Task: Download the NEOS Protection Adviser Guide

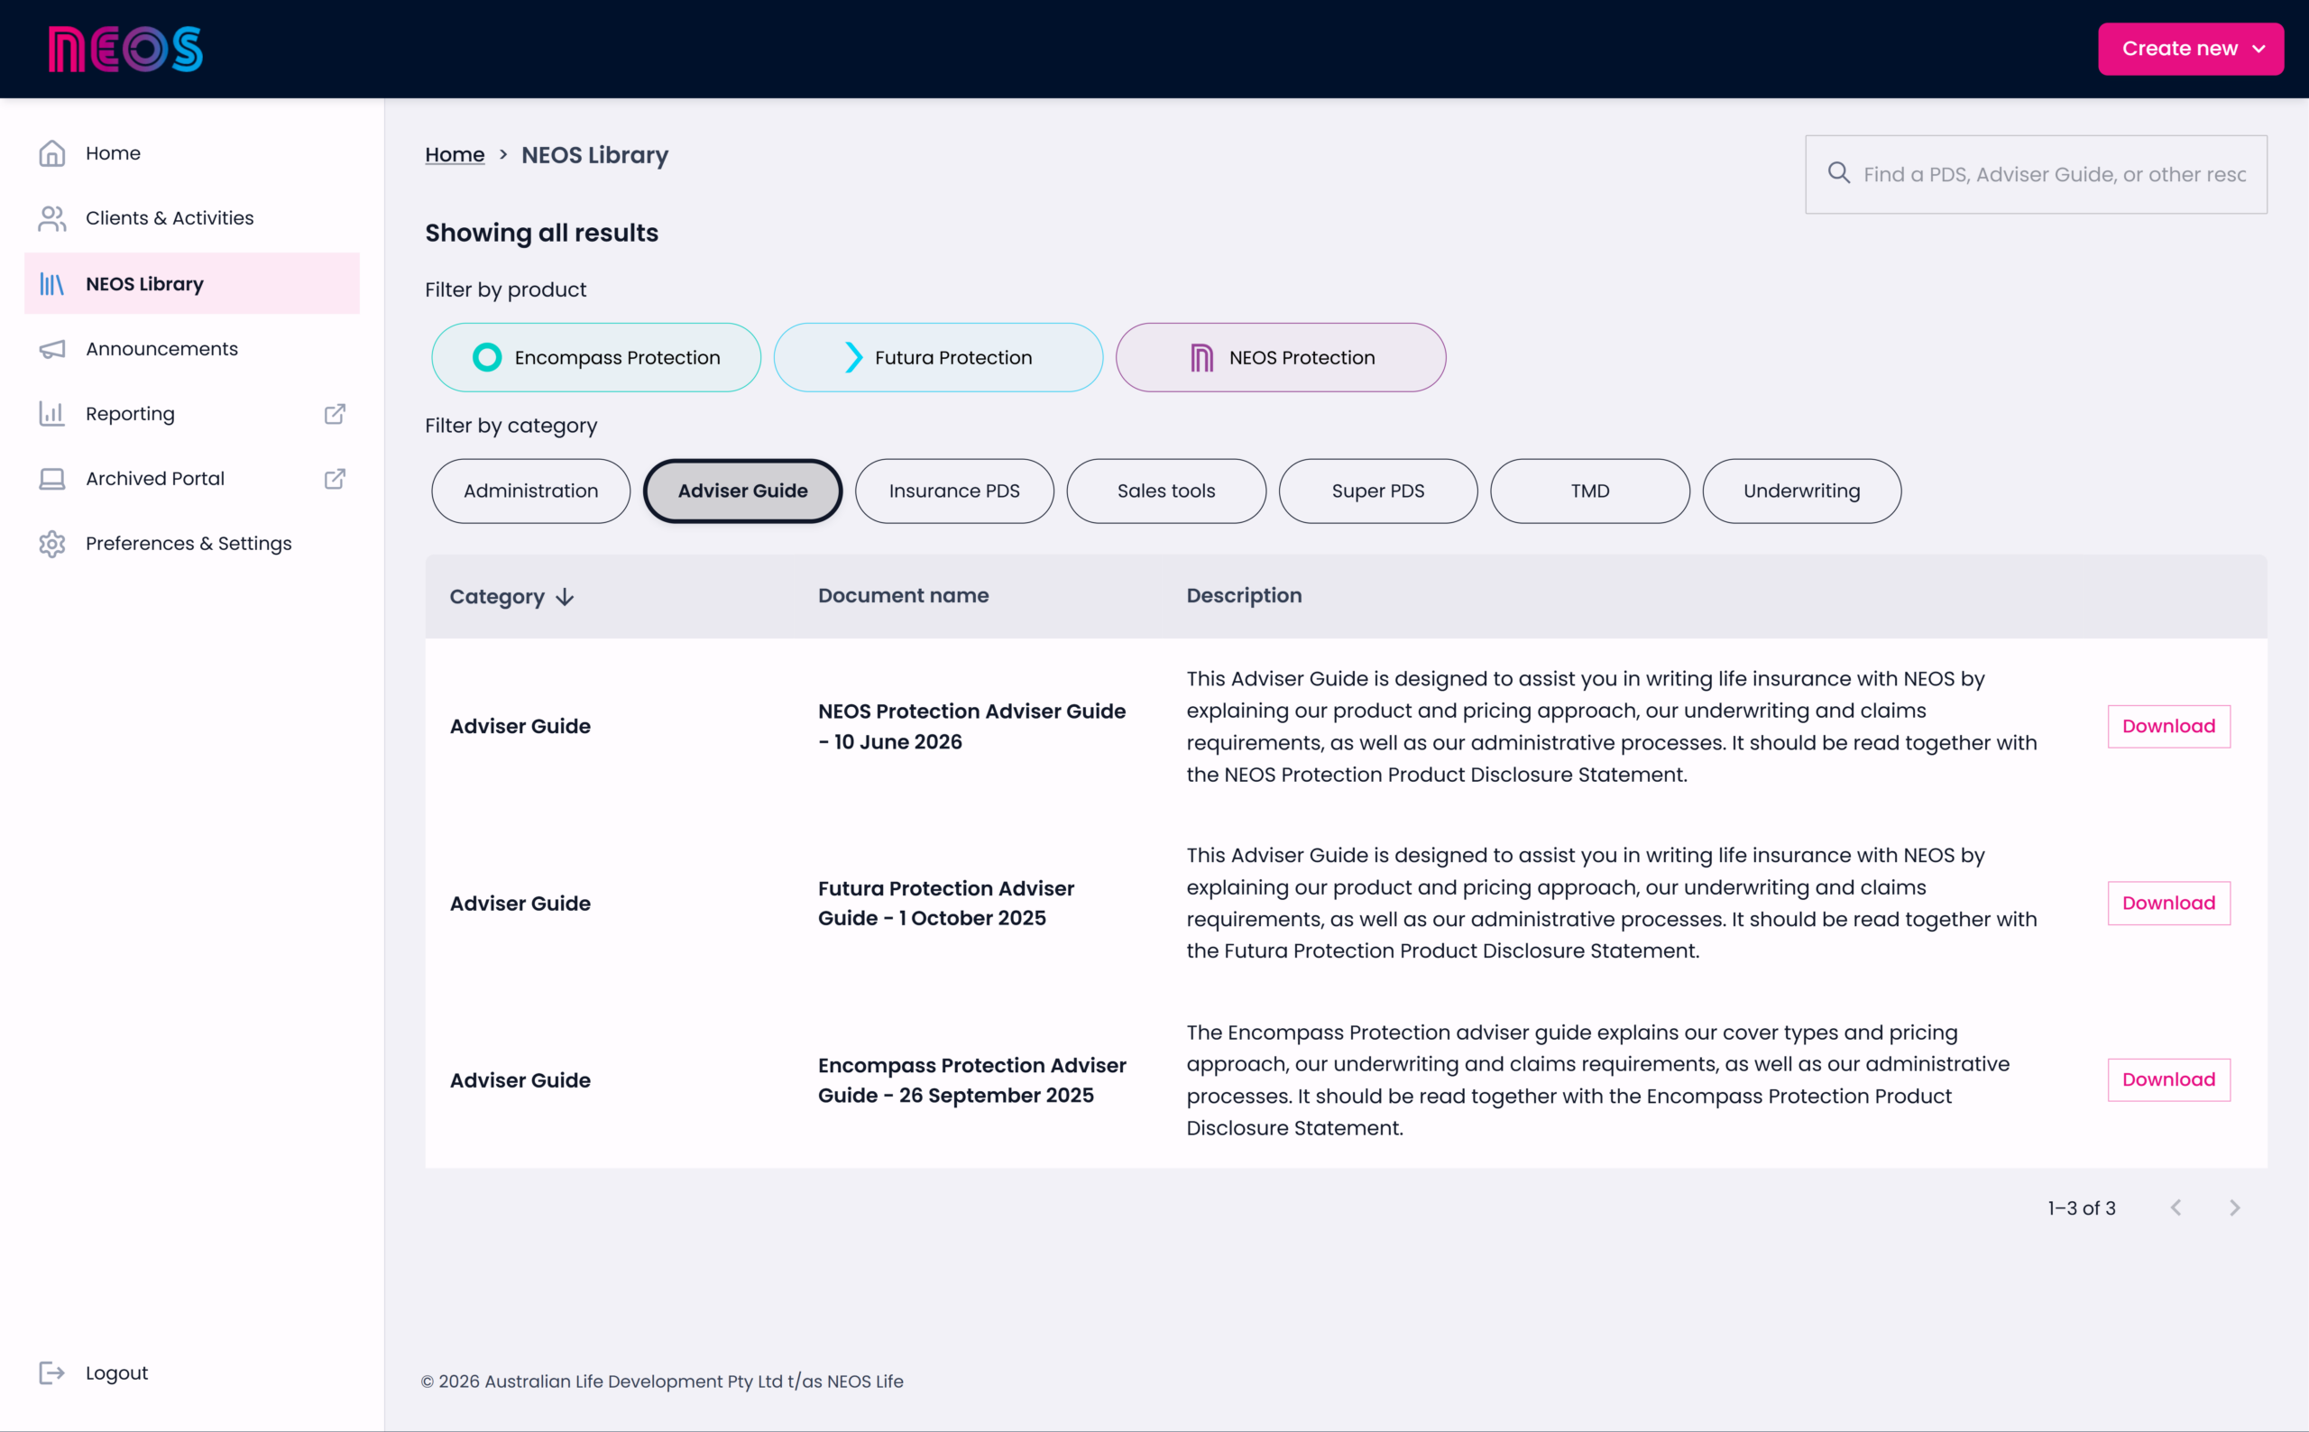Action: tap(2168, 727)
